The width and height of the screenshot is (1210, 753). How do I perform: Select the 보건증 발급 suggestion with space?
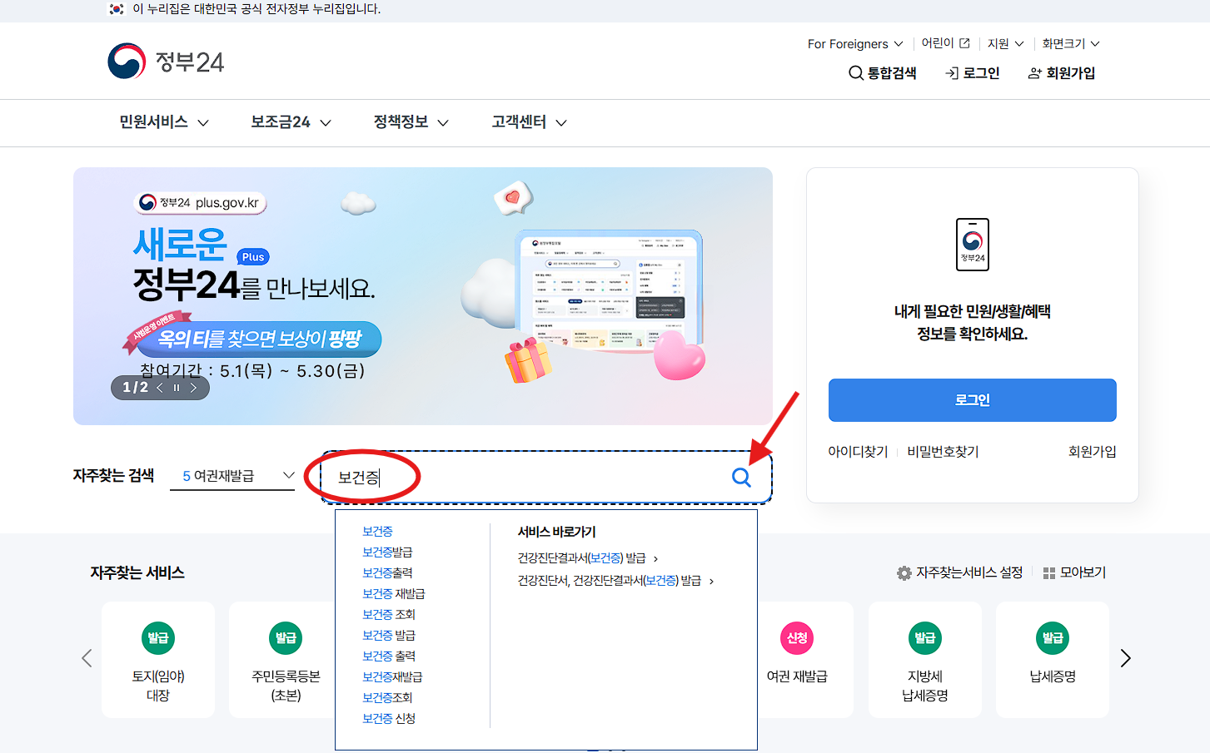tap(389, 636)
